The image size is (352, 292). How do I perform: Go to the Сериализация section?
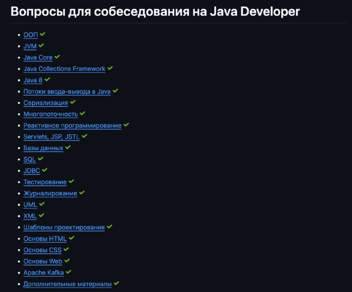[x=46, y=103]
